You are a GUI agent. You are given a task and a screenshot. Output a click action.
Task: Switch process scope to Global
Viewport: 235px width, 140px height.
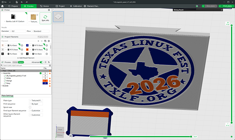coord(15,62)
